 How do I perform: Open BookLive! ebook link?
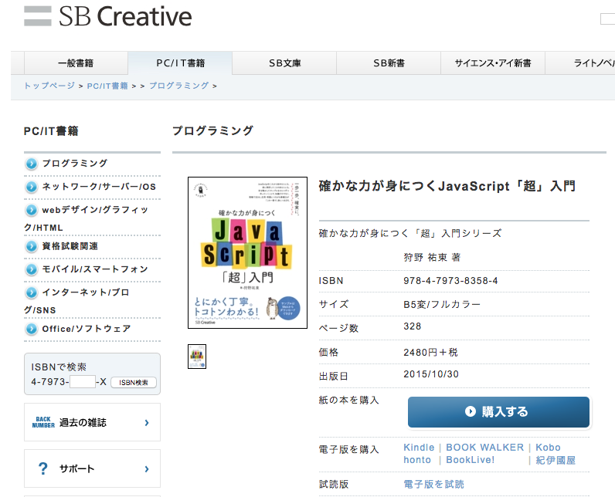point(471,460)
